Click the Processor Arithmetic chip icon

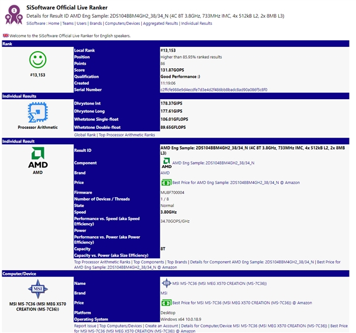(37, 112)
